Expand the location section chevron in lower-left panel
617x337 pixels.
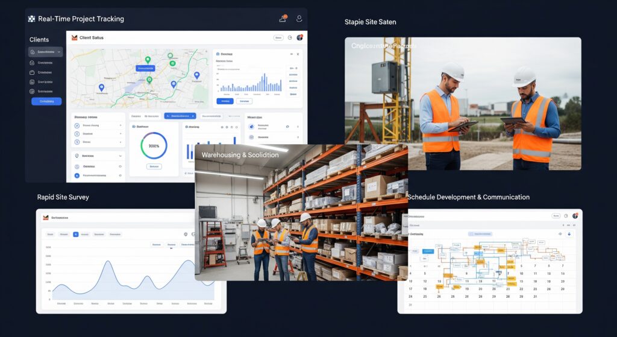(121, 156)
